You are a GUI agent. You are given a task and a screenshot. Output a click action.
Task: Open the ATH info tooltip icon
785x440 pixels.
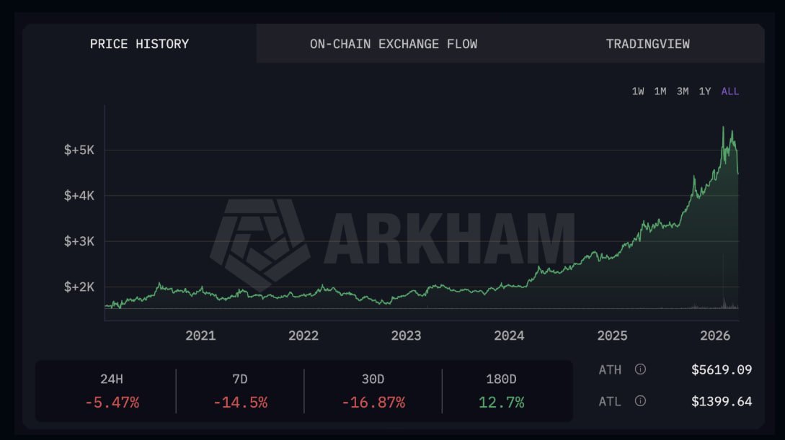[639, 369]
